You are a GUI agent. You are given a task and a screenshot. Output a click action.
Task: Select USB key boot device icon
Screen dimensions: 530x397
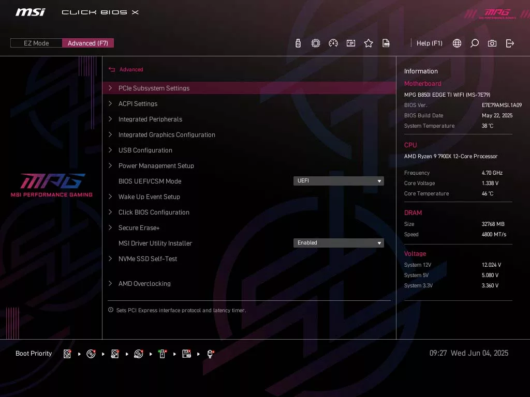[x=163, y=354]
